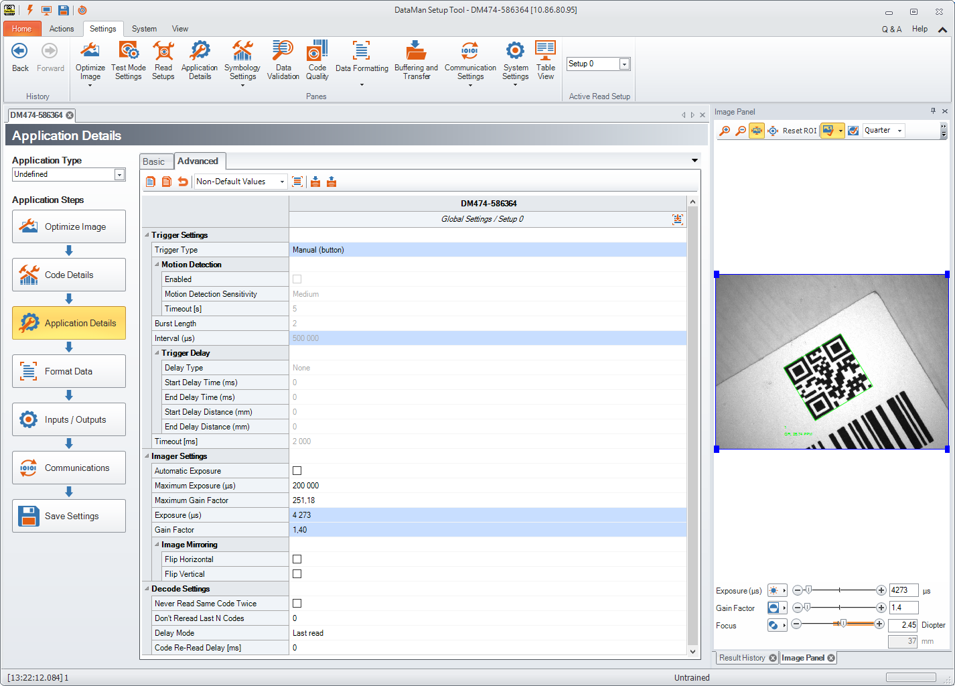Toggle Never Read Same Code Twice
The height and width of the screenshot is (686, 955).
[297, 604]
